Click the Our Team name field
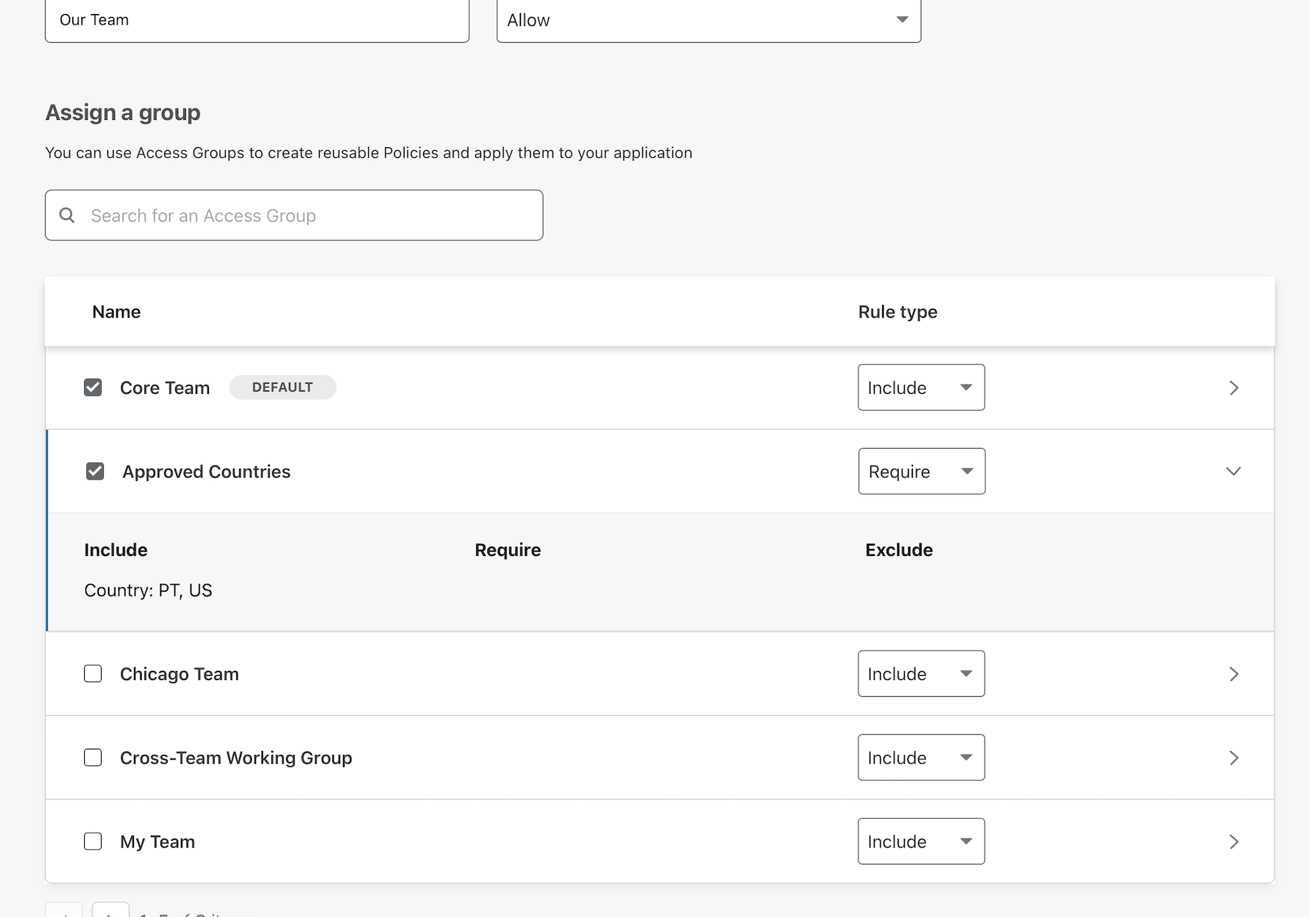Image resolution: width=1310 pixels, height=917 pixels. click(x=257, y=20)
